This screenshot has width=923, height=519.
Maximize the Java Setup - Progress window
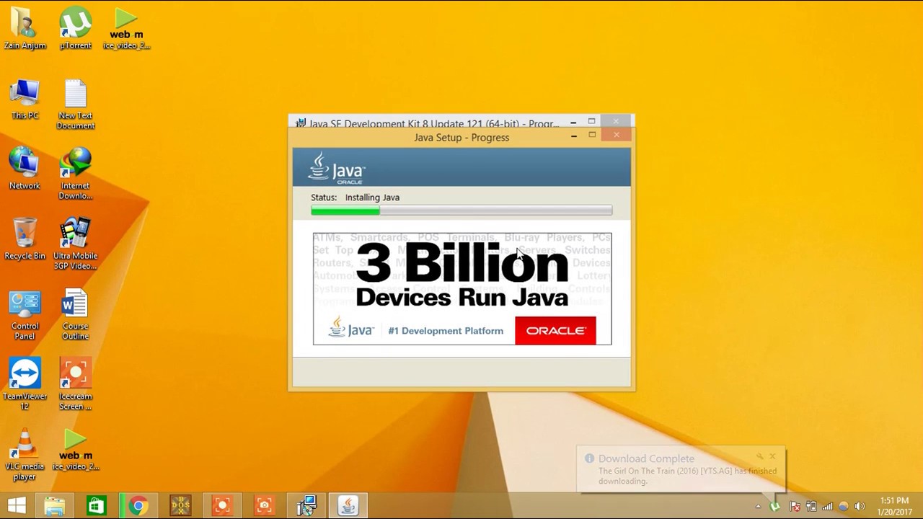tap(592, 135)
